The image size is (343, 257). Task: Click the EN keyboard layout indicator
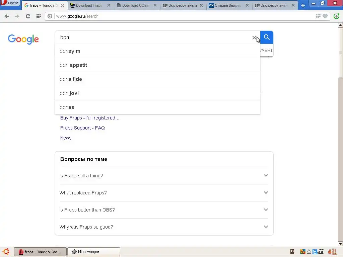292,252
